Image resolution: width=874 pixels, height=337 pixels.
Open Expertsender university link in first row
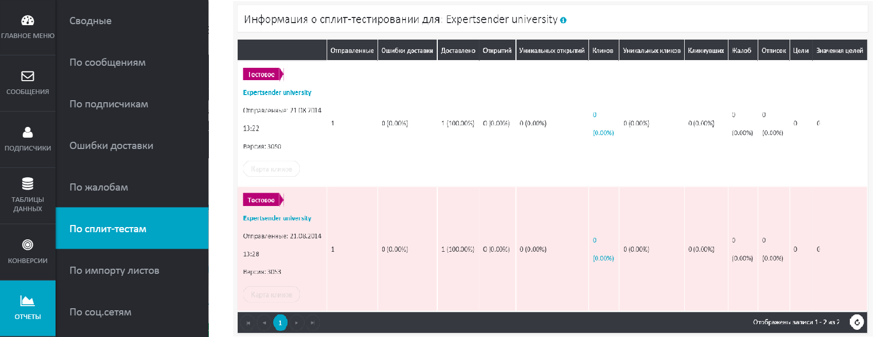pyautogui.click(x=277, y=92)
